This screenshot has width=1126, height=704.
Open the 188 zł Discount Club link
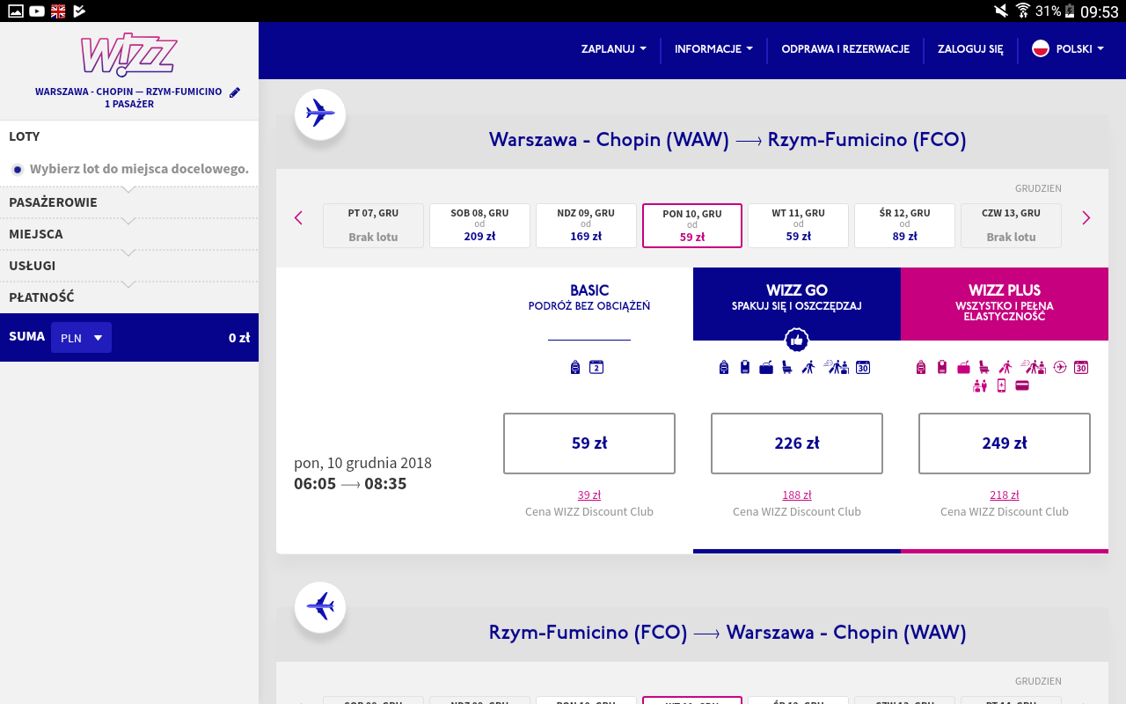pos(797,495)
